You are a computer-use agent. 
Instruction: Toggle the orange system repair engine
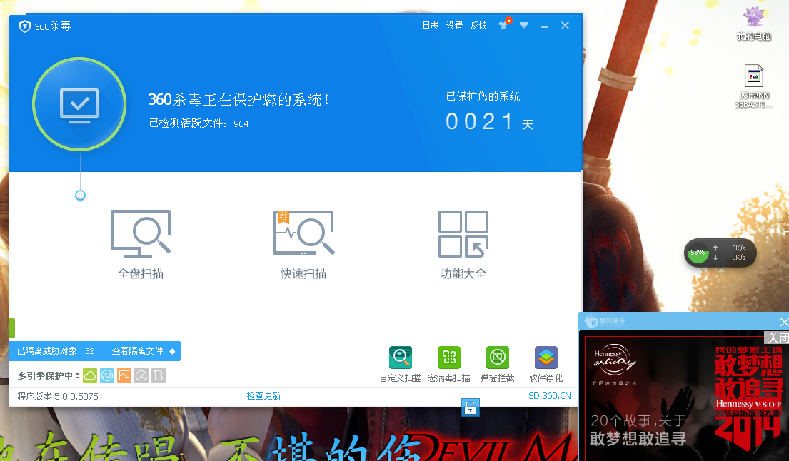click(124, 375)
